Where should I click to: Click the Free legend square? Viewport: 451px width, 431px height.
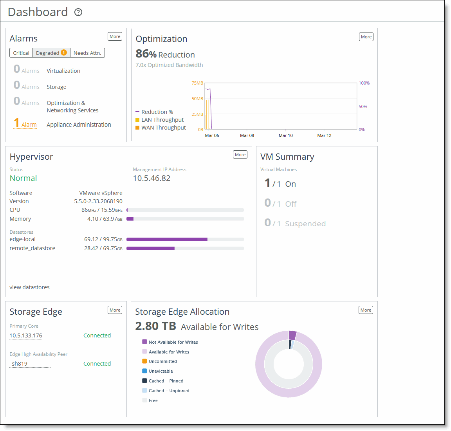144,400
